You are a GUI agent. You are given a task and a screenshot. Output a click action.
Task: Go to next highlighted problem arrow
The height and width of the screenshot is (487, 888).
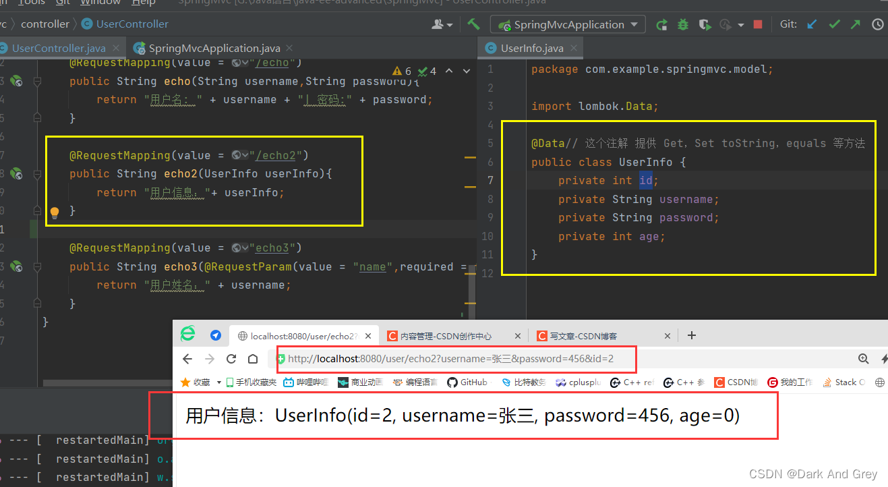pos(465,71)
